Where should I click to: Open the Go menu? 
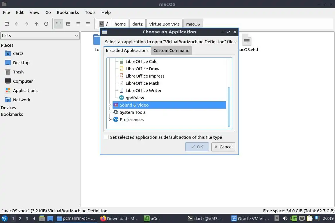(48, 12)
